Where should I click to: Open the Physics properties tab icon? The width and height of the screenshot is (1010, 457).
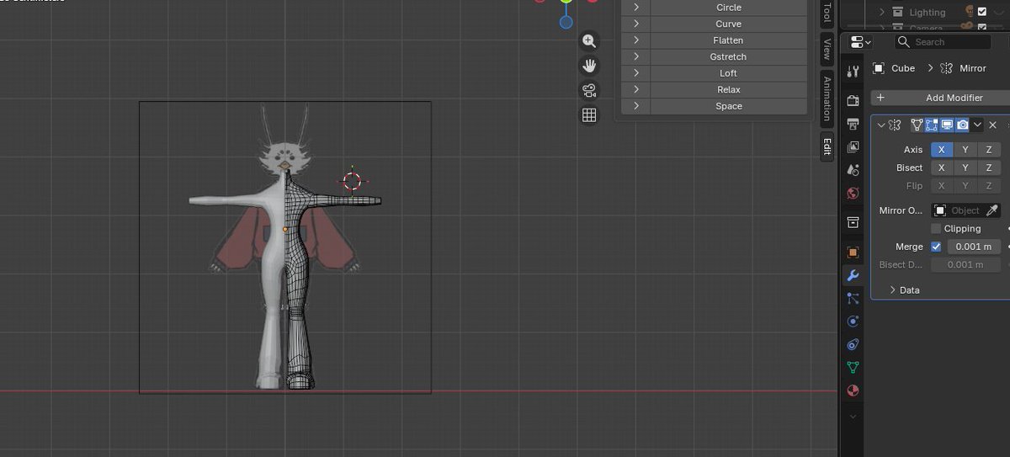point(853,321)
